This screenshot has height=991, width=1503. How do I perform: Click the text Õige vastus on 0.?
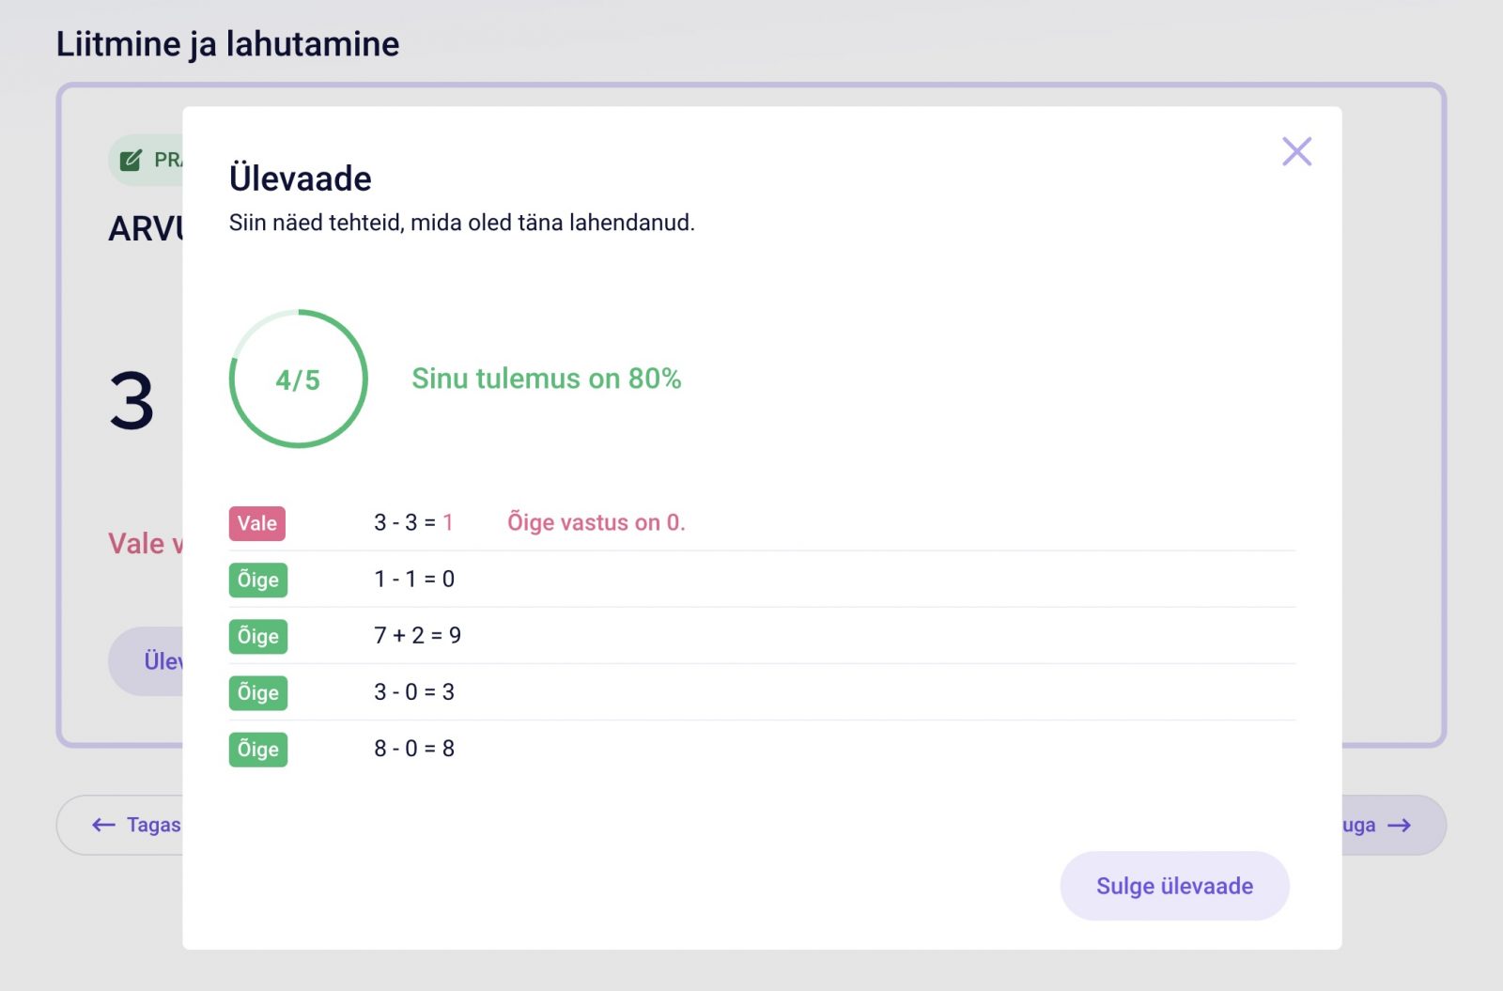597,522
